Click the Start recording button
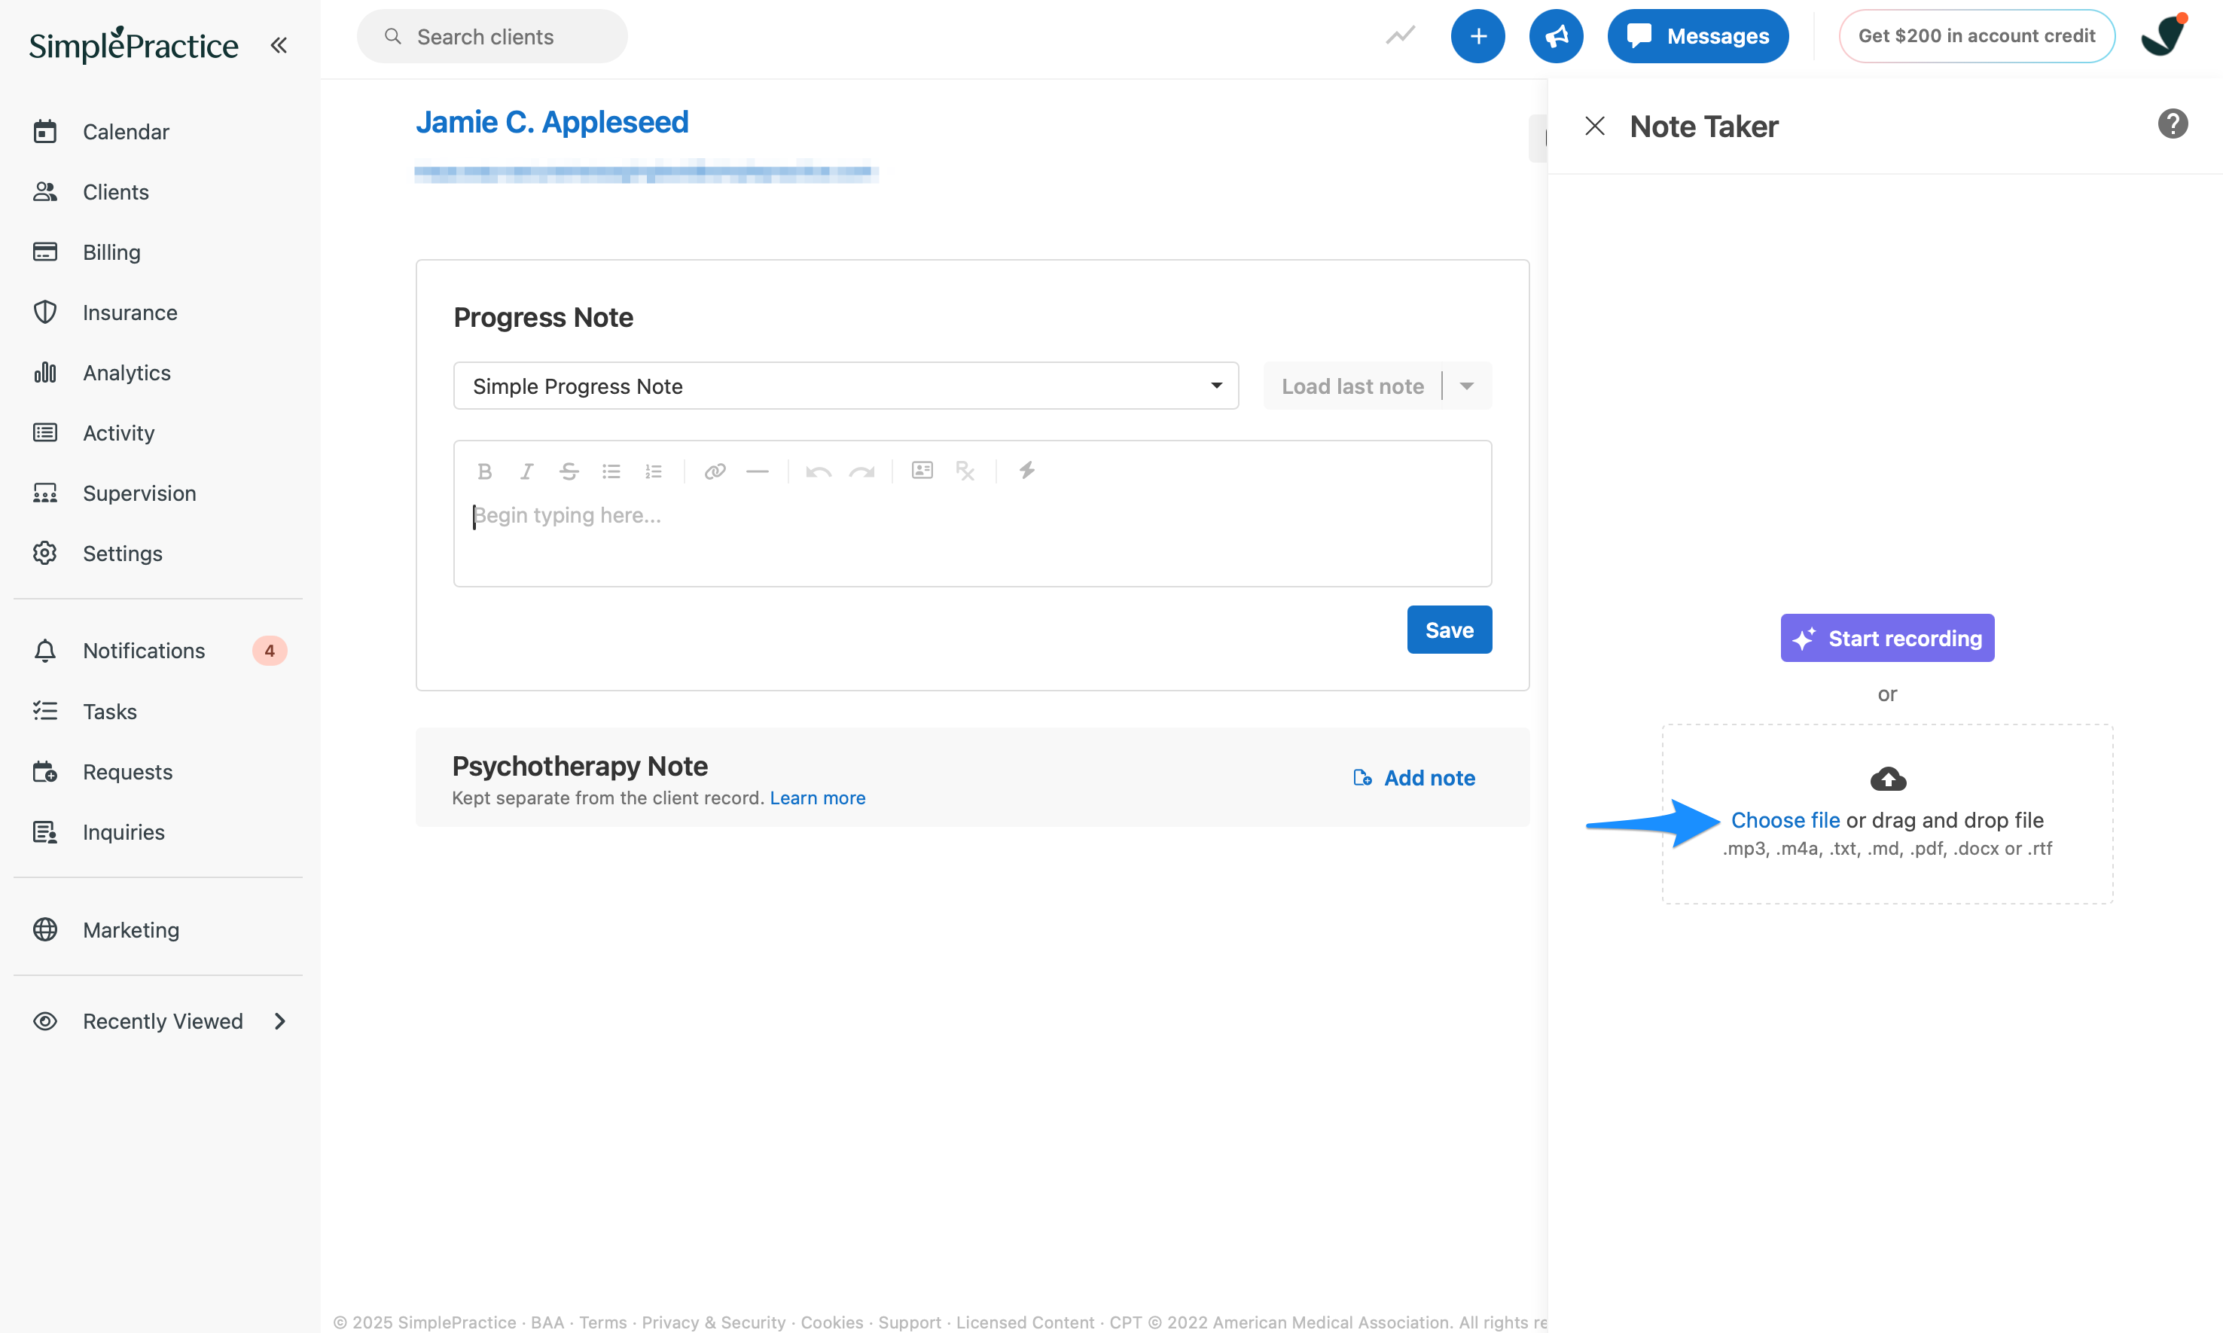The width and height of the screenshot is (2223, 1333). click(x=1887, y=638)
